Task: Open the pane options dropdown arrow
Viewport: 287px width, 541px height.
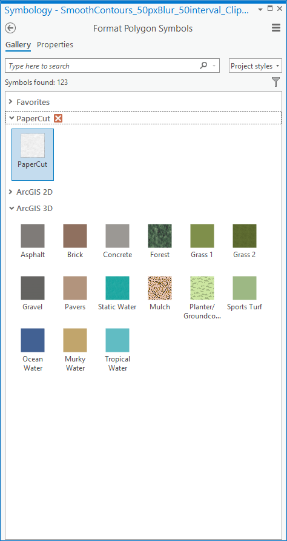Action: click(x=260, y=10)
